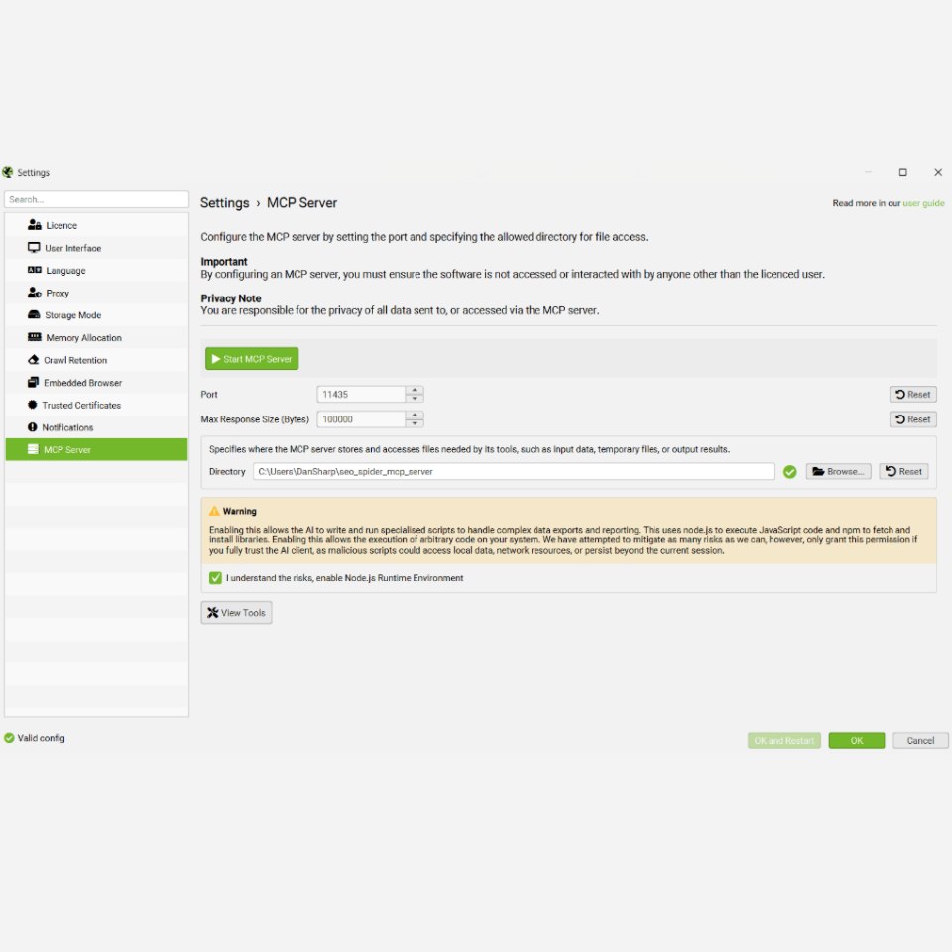952x952 pixels.
Task: Increase the Port value with up arrow
Action: coord(415,390)
